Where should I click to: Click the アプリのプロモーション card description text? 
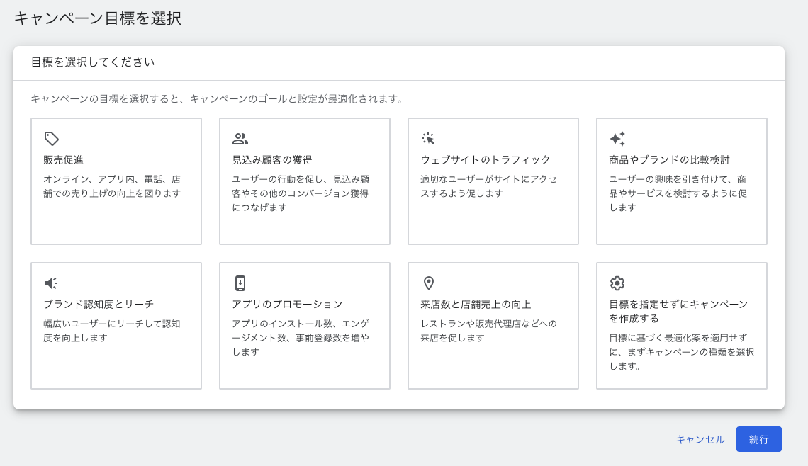click(300, 338)
